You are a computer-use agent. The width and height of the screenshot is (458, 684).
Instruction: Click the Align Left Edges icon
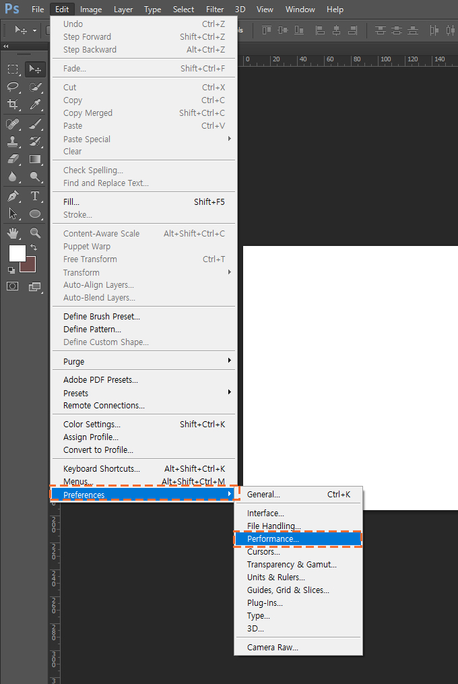click(320, 30)
